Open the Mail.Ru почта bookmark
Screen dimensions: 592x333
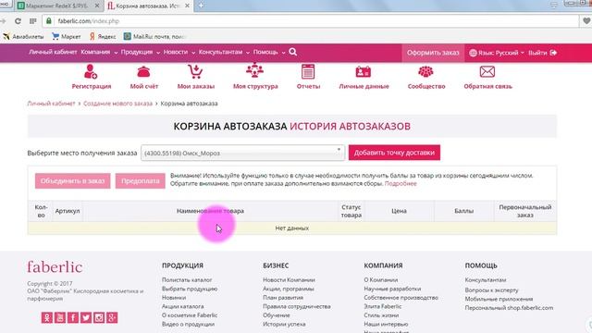tap(155, 37)
